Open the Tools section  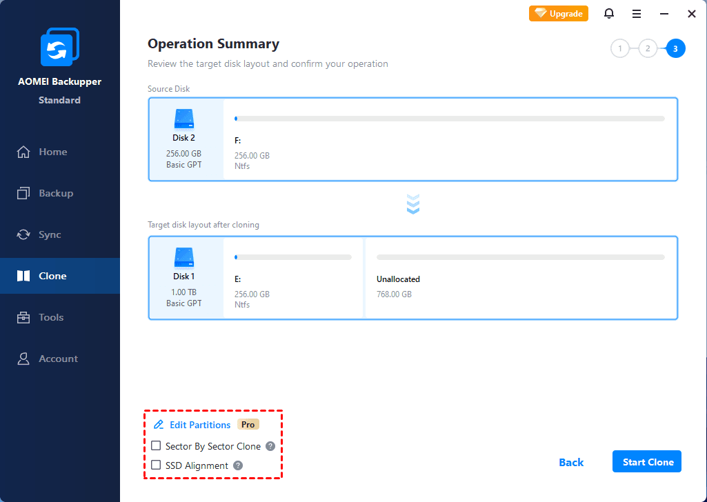tap(60, 317)
